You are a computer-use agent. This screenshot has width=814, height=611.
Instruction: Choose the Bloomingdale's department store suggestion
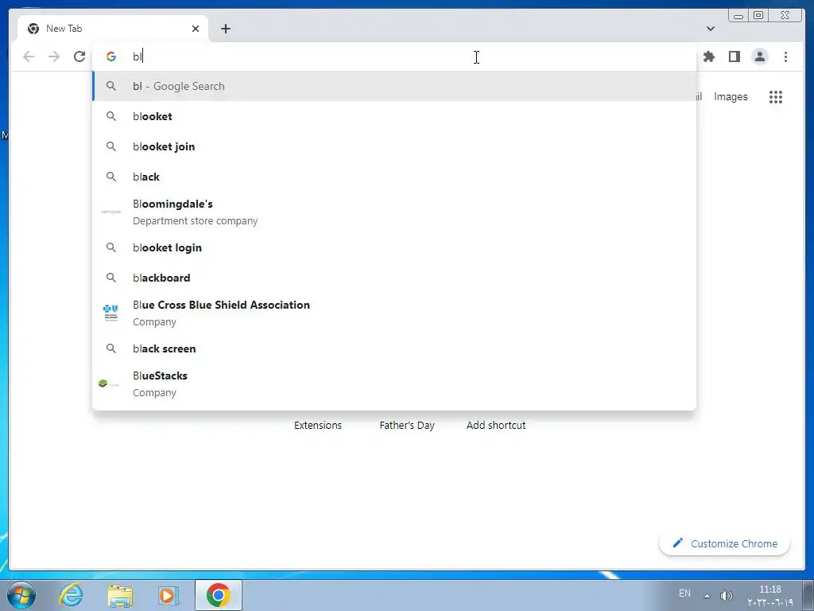394,212
